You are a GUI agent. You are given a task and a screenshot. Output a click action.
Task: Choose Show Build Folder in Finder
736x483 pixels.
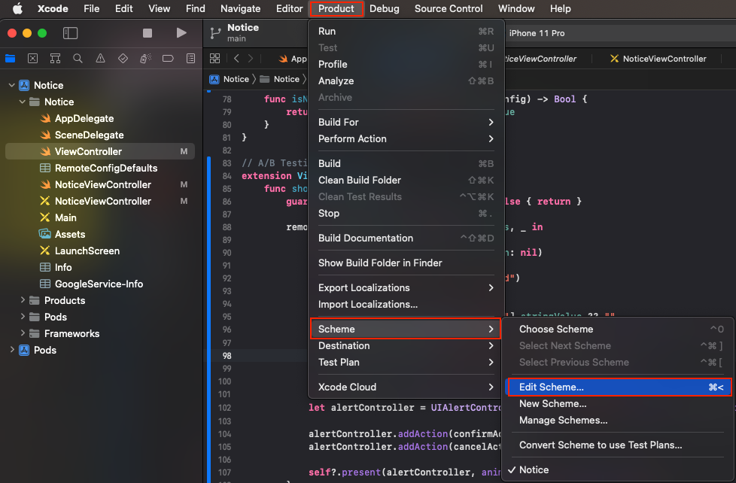click(406, 263)
